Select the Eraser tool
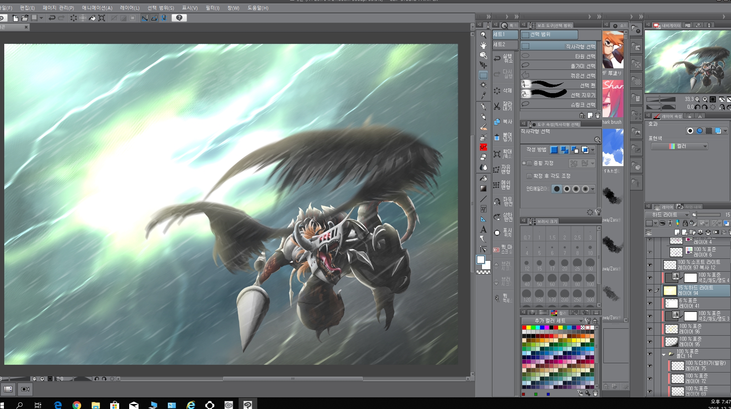 point(483,157)
